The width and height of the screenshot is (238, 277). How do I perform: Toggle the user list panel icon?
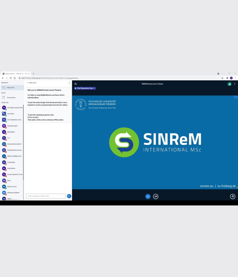click(75, 84)
